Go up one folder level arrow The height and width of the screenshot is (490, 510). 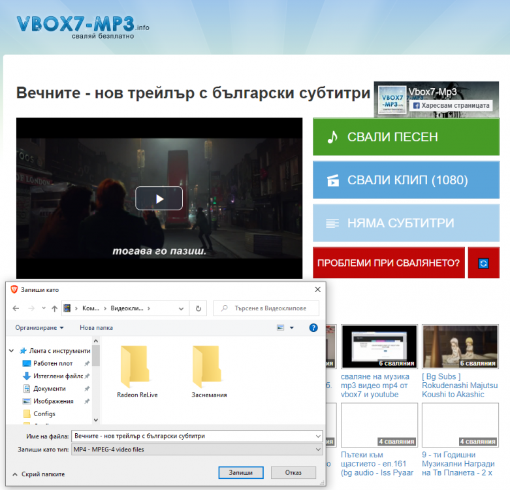[x=54, y=308]
